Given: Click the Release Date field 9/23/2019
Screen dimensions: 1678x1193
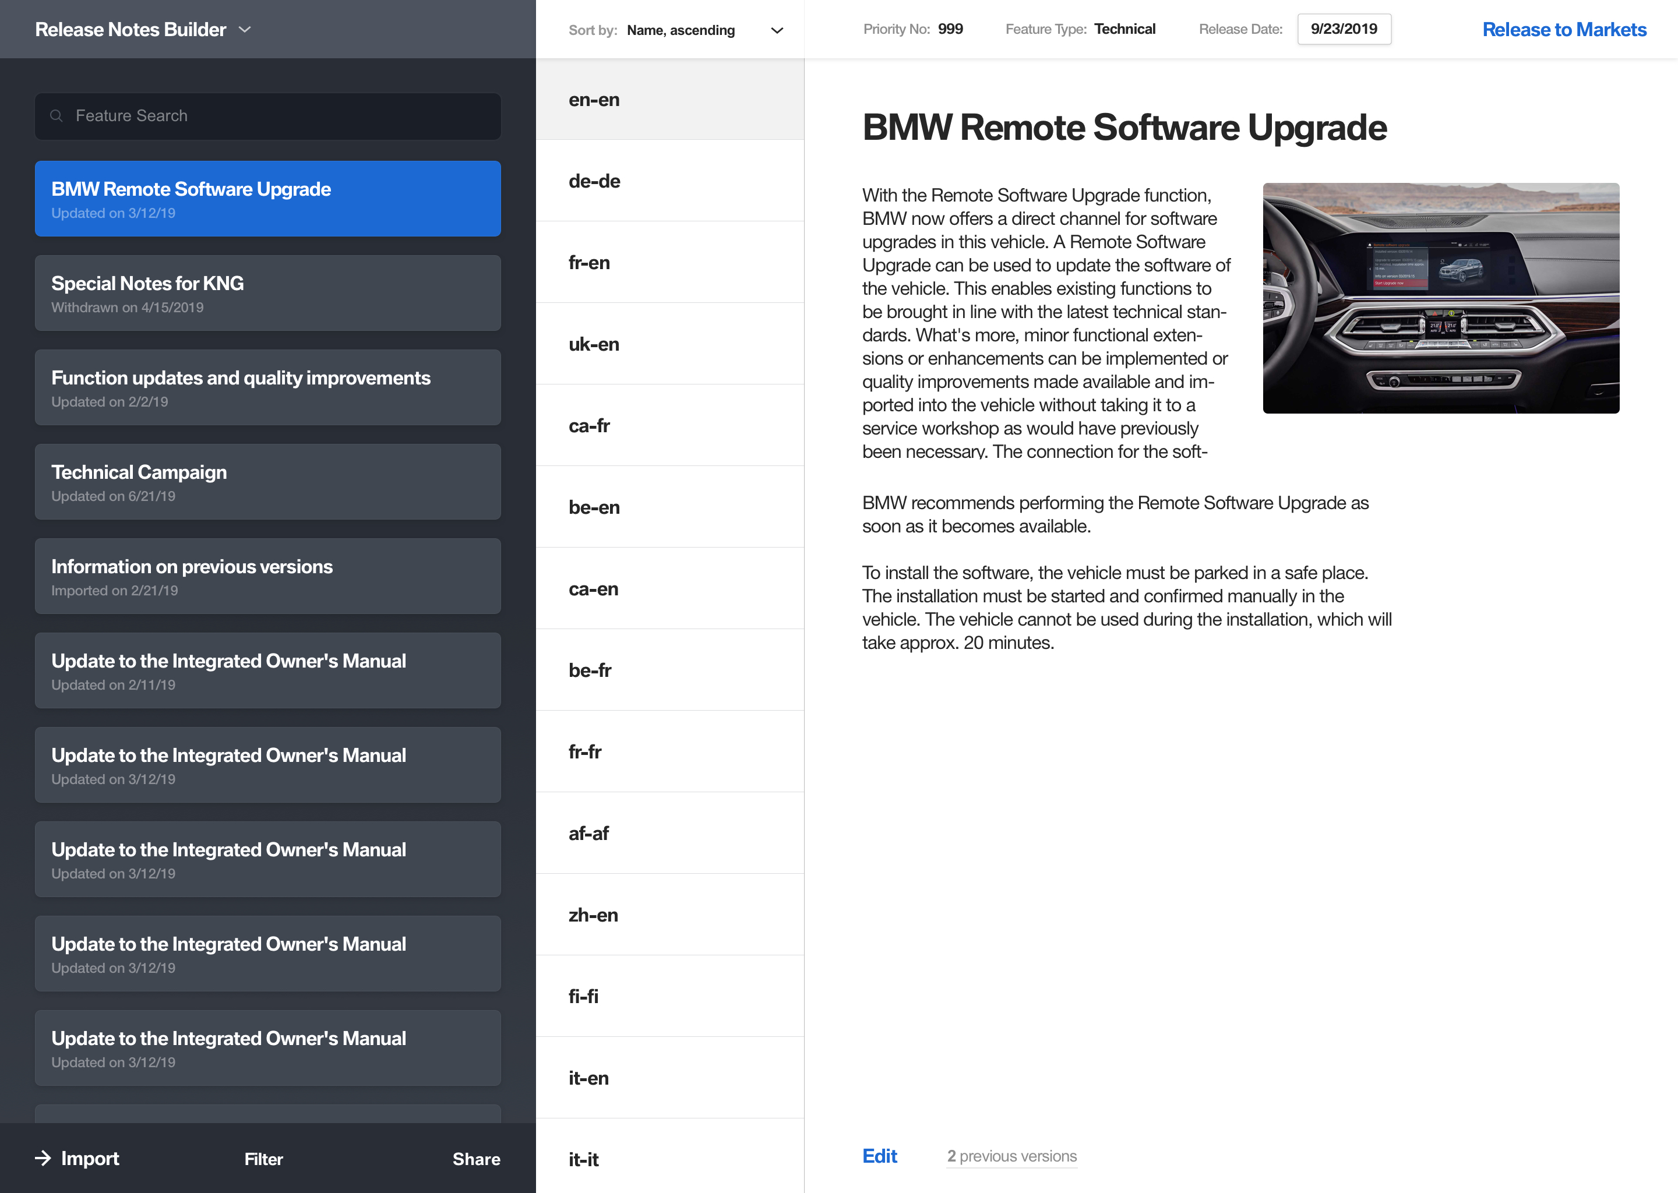Looking at the screenshot, I should tap(1344, 29).
